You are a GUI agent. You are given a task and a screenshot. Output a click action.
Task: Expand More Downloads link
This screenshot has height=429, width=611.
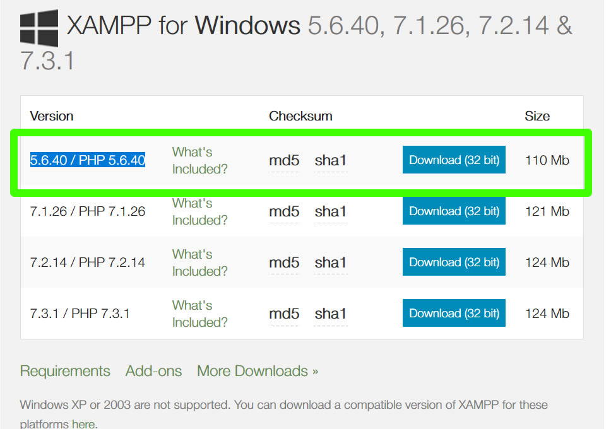(x=258, y=371)
